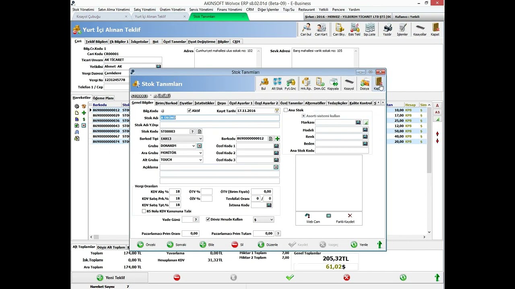Image resolution: width=515 pixels, height=289 pixels.
Task: Open the Alt Stok tool
Action: 277,84
